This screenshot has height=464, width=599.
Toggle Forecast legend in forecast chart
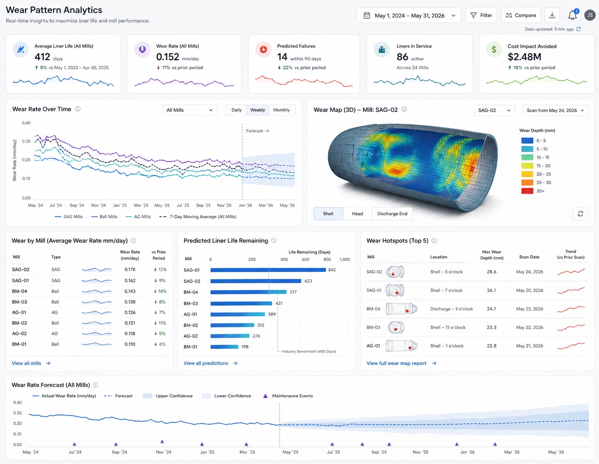(118, 396)
